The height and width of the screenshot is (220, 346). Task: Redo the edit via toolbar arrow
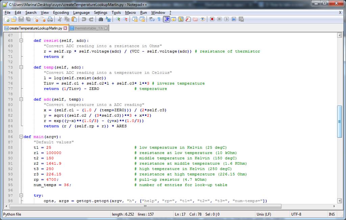(x=91, y=19)
